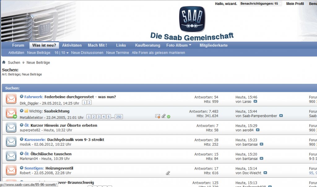Click the Saab logo badge
The width and height of the screenshot is (317, 187).
(x=192, y=19)
